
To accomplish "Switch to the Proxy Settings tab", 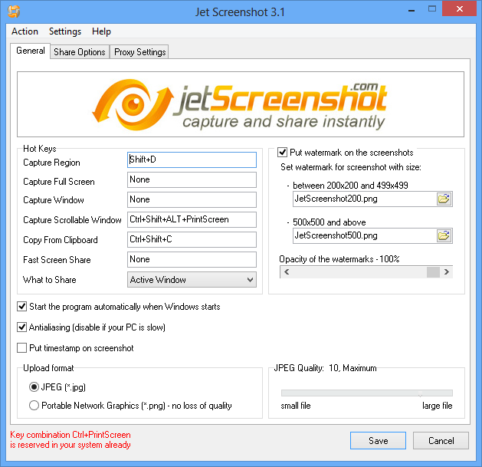I will 140,52.
